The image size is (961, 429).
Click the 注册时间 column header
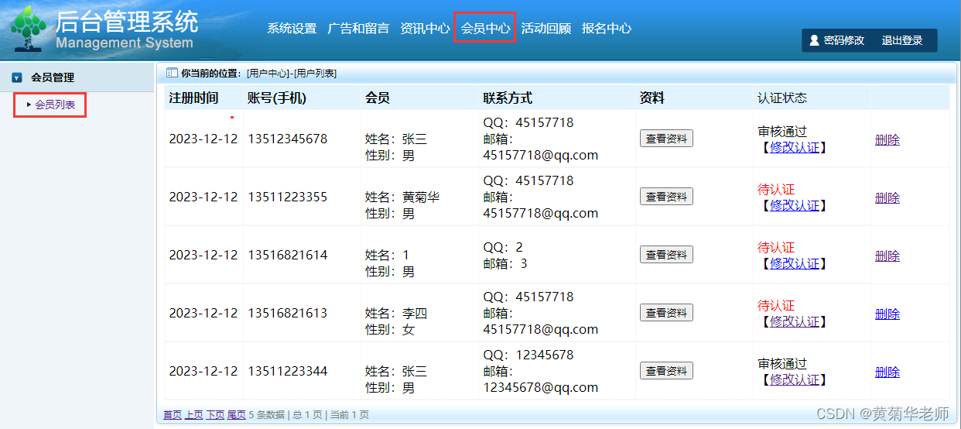pyautogui.click(x=194, y=98)
